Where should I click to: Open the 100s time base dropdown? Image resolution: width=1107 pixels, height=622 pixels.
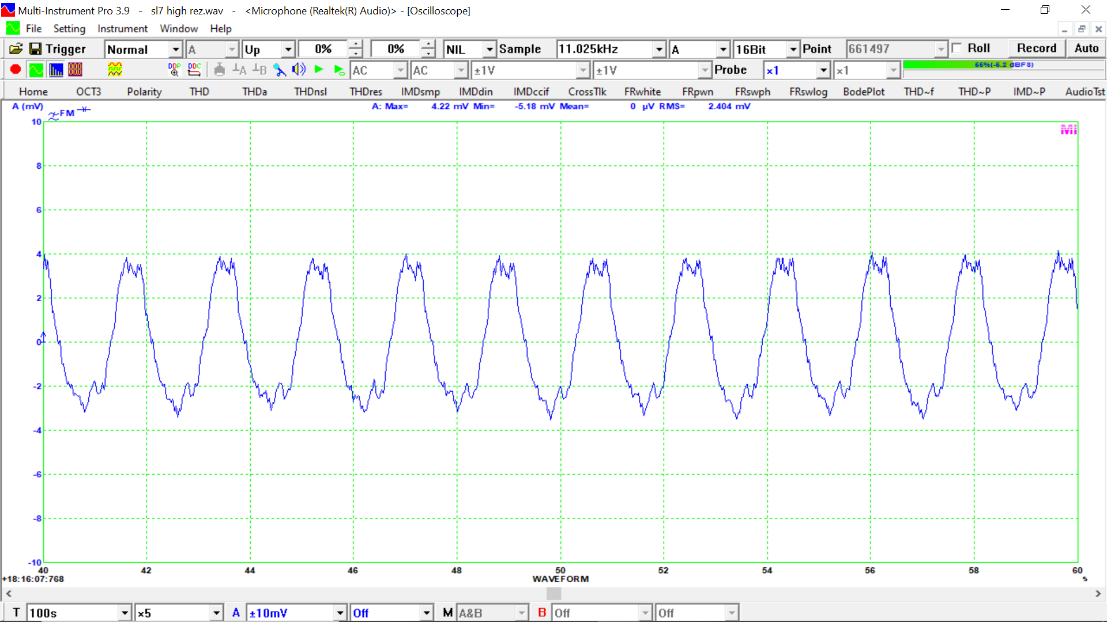pyautogui.click(x=125, y=613)
